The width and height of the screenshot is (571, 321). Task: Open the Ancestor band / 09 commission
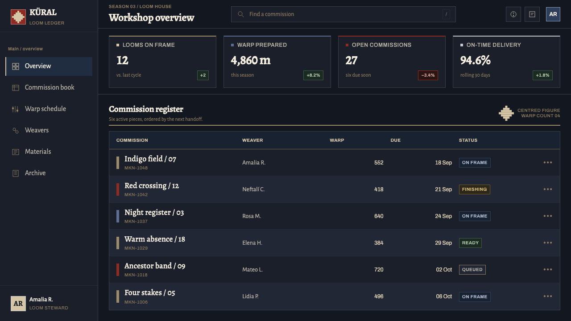pyautogui.click(x=155, y=266)
